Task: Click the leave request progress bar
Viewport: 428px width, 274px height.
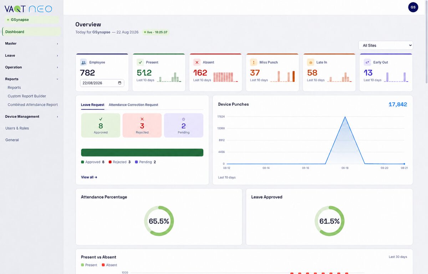Action: (x=142, y=153)
